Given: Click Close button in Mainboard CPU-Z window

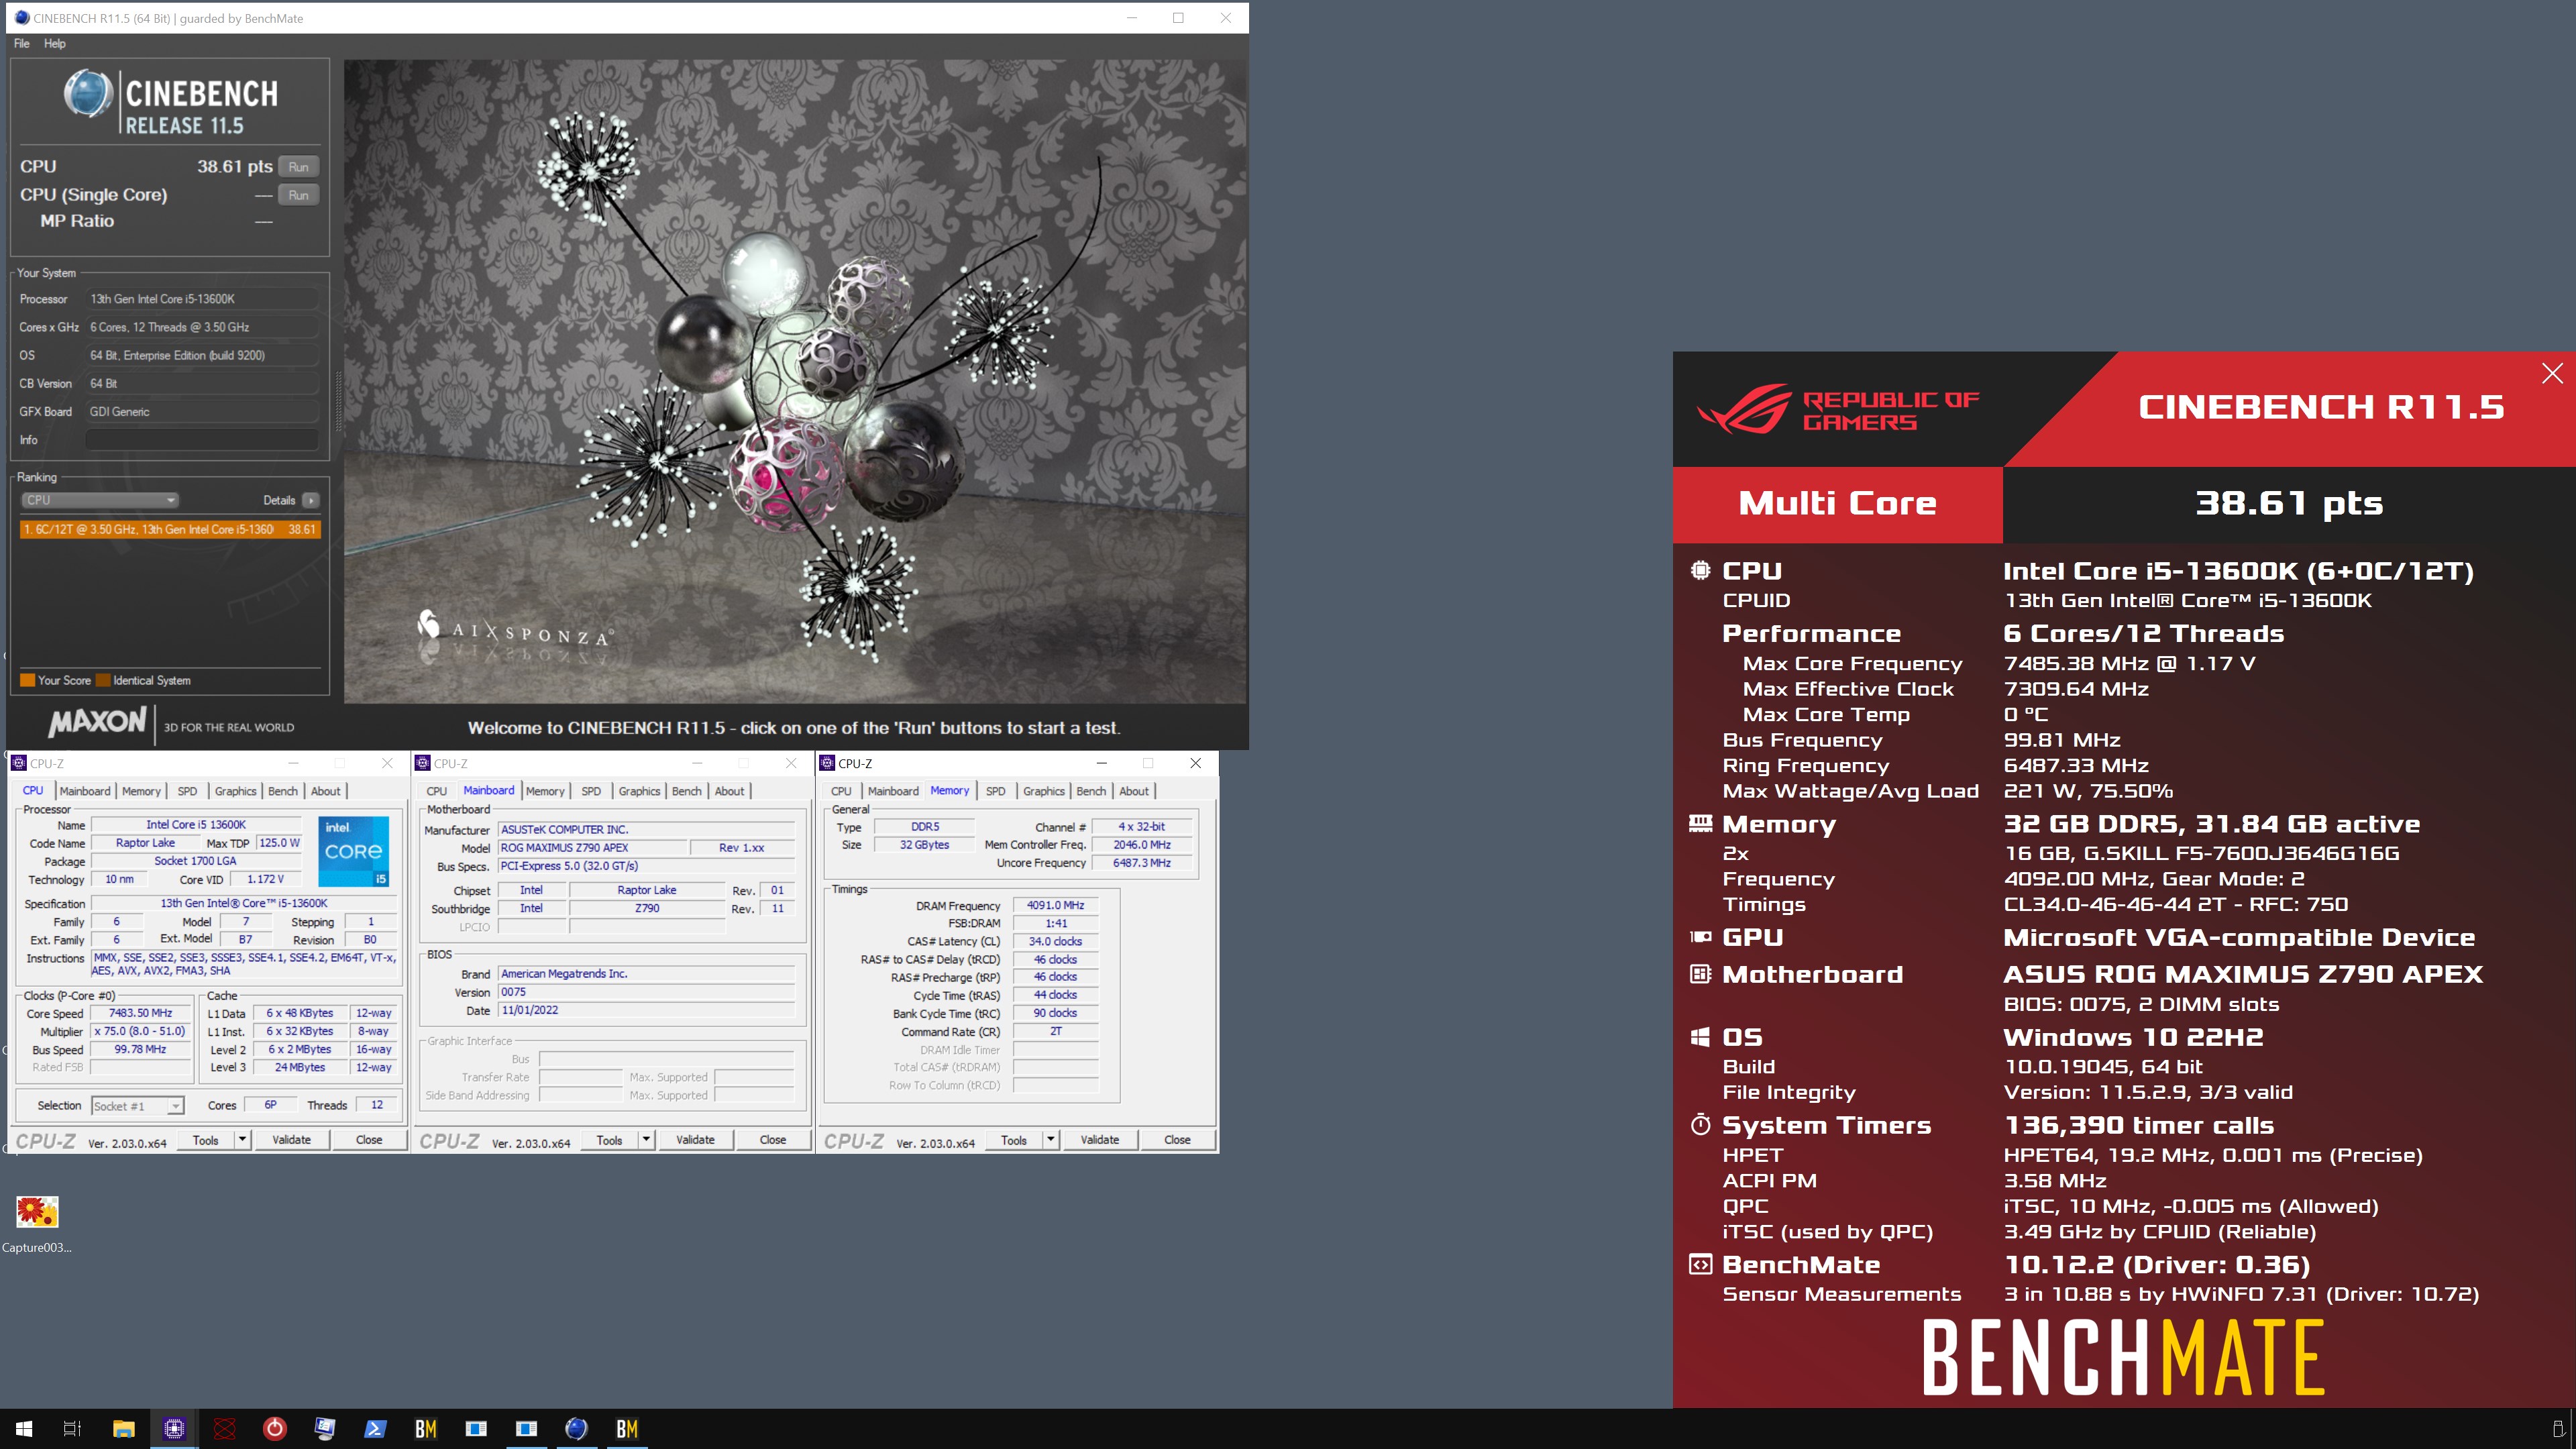Looking at the screenshot, I should 773,1140.
